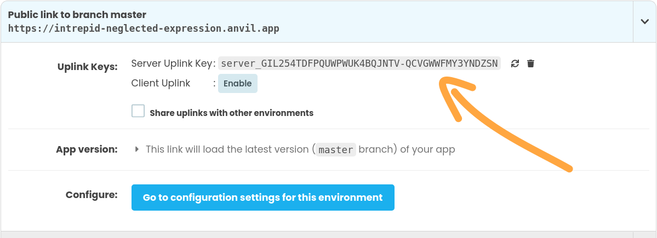657x238 pixels.
Task: Enable the Client Uplink
Action: pyautogui.click(x=237, y=84)
